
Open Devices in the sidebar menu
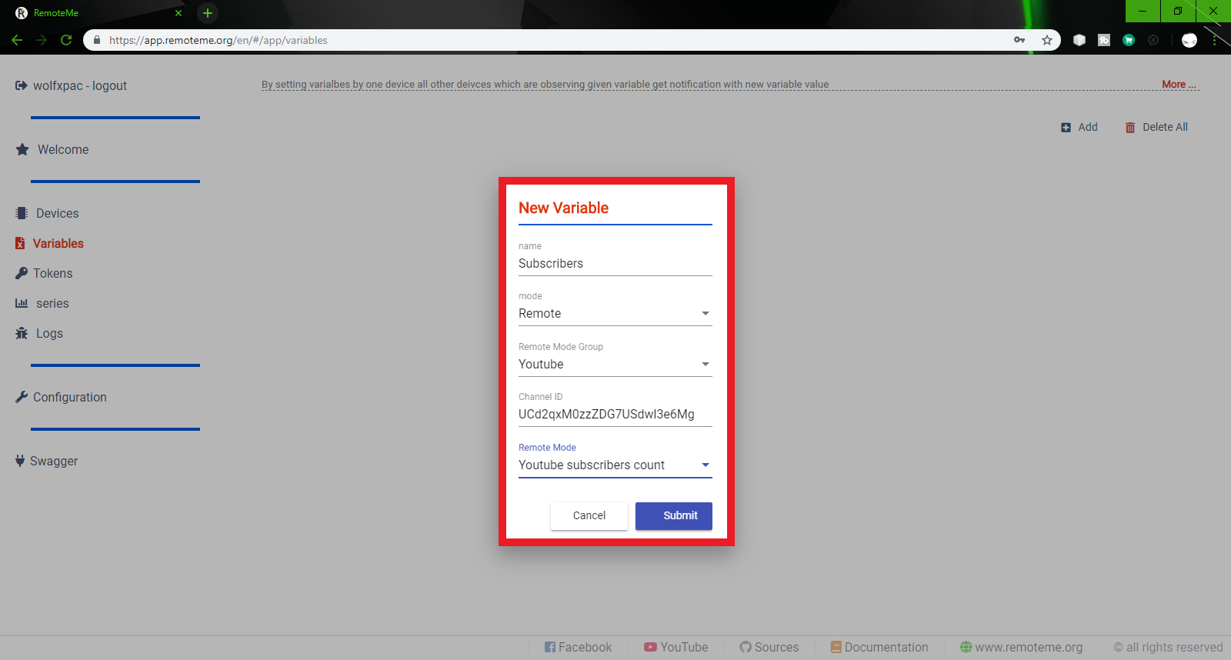click(x=57, y=213)
